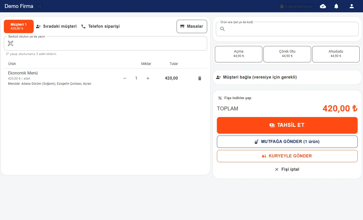Screen dimensions: 363x220
Task: Click the product search magnifier icon
Action: (223, 29)
